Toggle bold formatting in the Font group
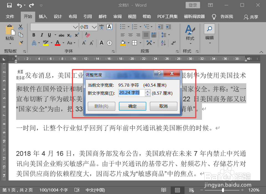Screen dimensions: 266x194 pos(34,35)
